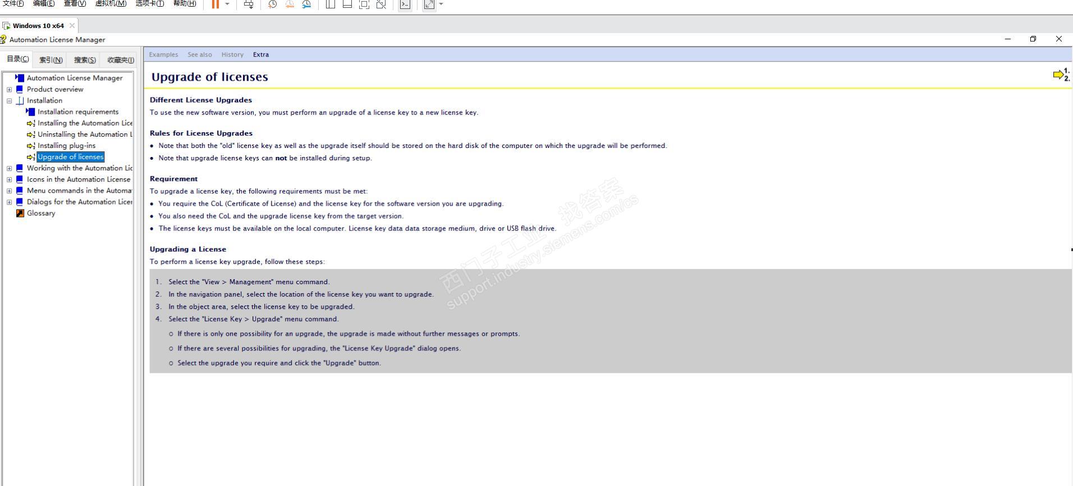The height and width of the screenshot is (486, 1073).
Task: Close the Windows 10 x64 tab
Action: 72,26
